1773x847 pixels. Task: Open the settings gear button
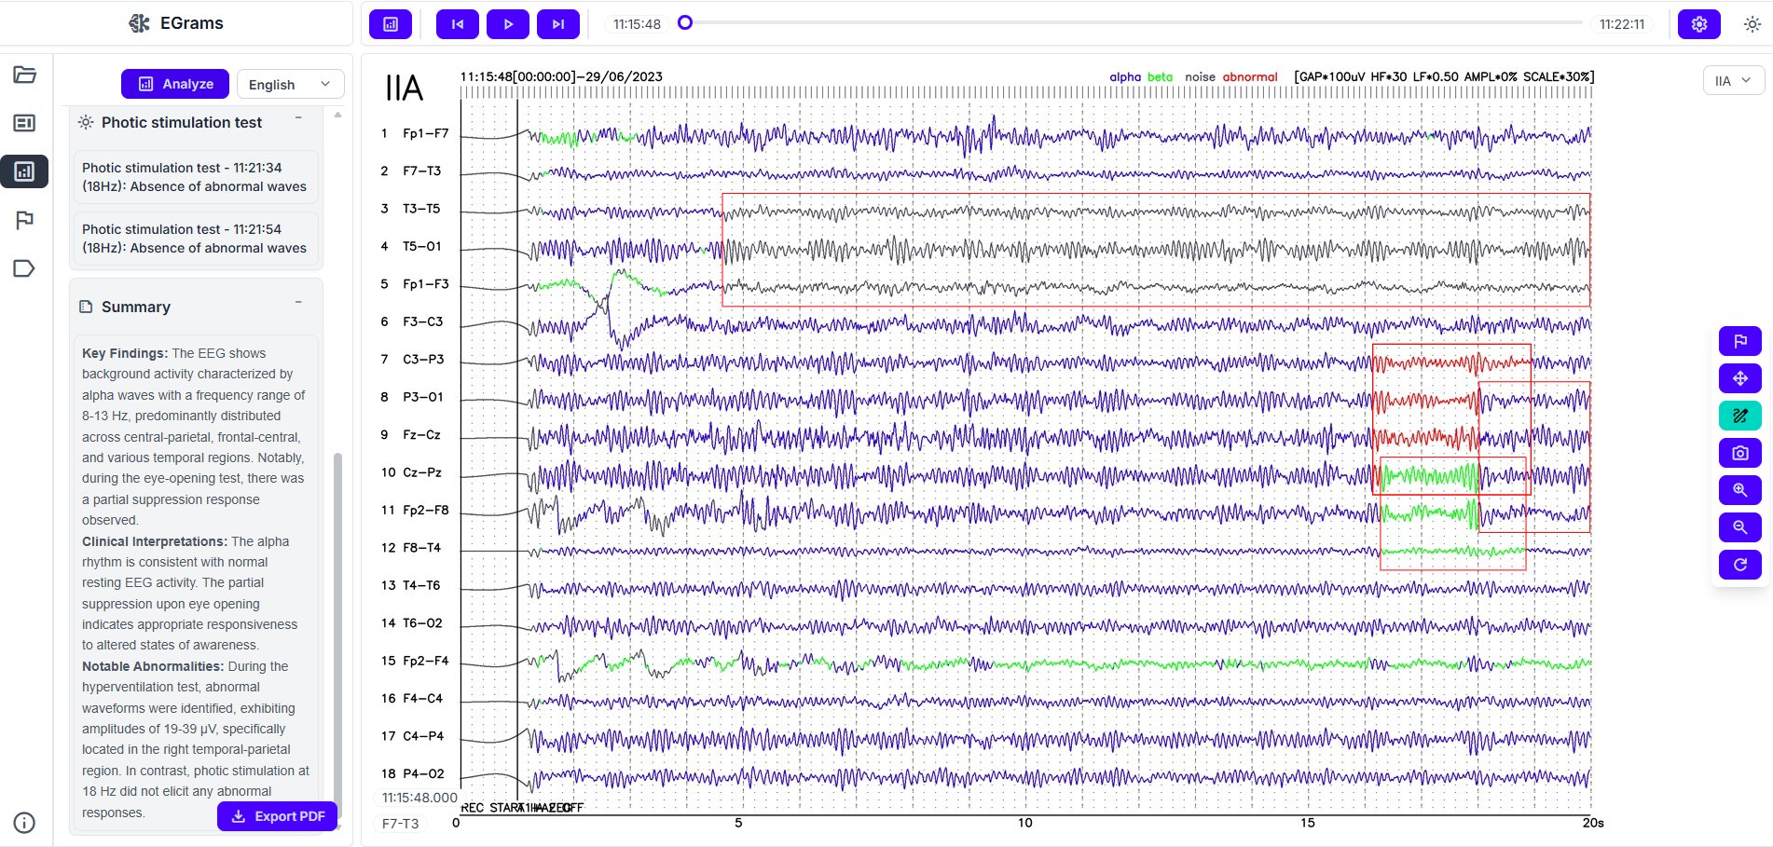(x=1698, y=24)
